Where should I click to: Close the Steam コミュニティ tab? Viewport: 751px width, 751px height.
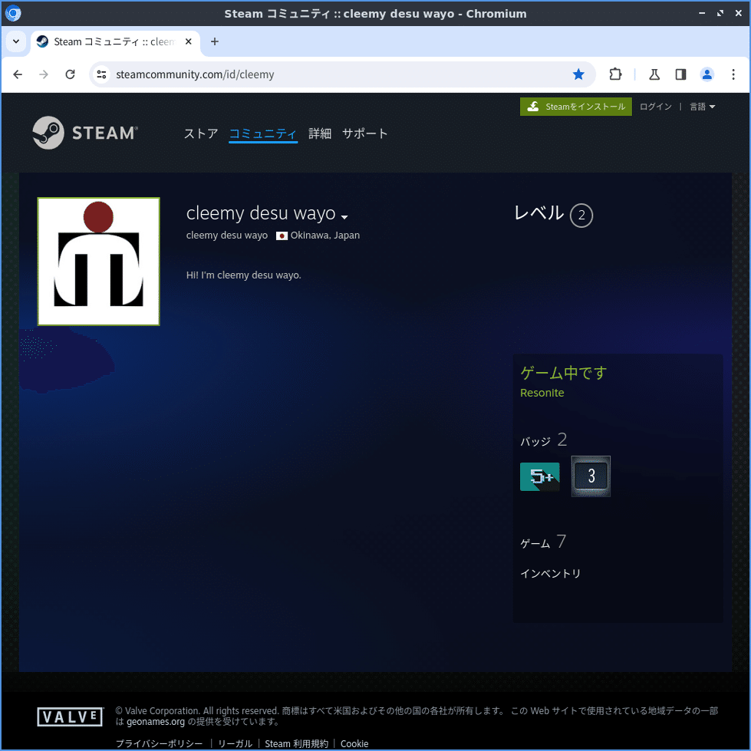(188, 41)
